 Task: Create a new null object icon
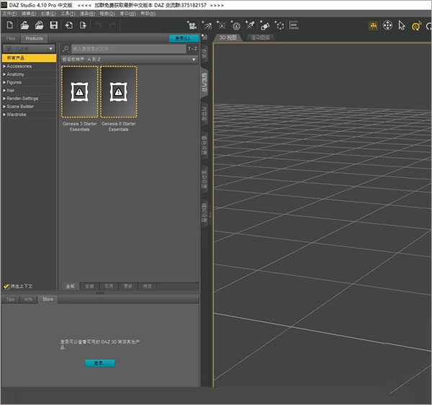(279, 25)
